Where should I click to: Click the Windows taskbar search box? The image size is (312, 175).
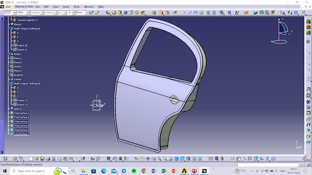[39, 171]
